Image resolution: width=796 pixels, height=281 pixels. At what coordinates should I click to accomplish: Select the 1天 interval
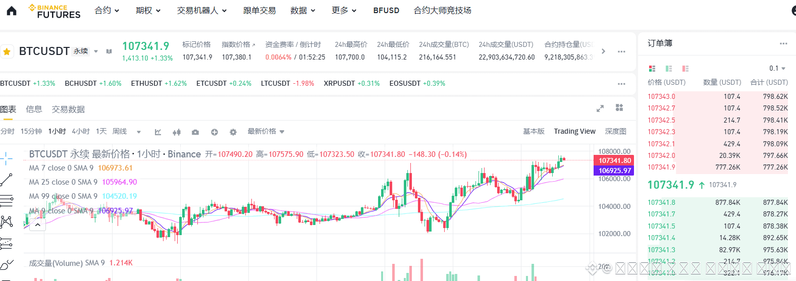point(101,132)
